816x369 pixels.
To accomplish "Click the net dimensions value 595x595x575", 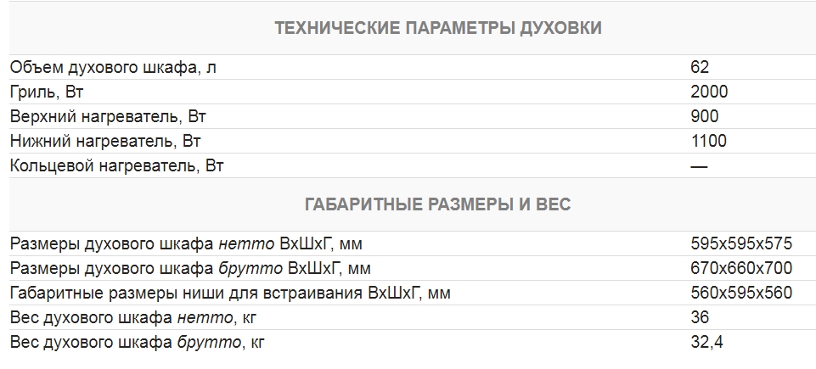I will [x=741, y=244].
